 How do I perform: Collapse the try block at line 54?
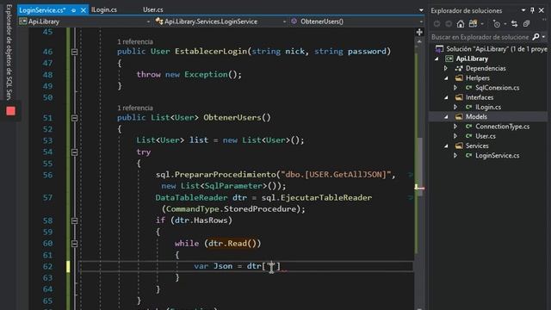coord(74,152)
